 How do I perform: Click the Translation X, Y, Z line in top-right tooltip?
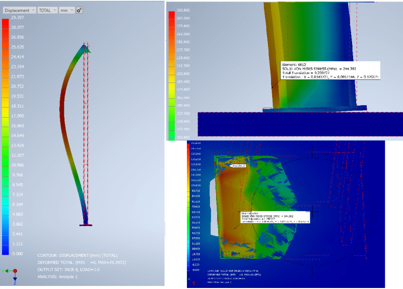point(330,77)
